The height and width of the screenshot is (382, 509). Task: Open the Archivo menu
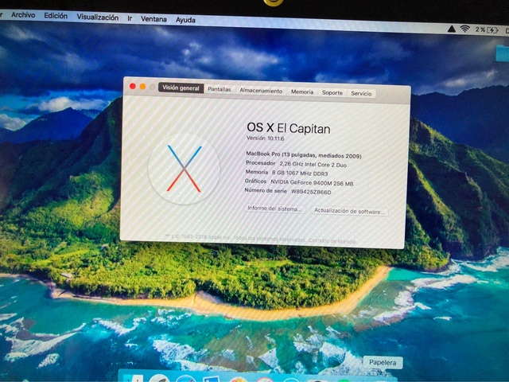click(x=23, y=15)
